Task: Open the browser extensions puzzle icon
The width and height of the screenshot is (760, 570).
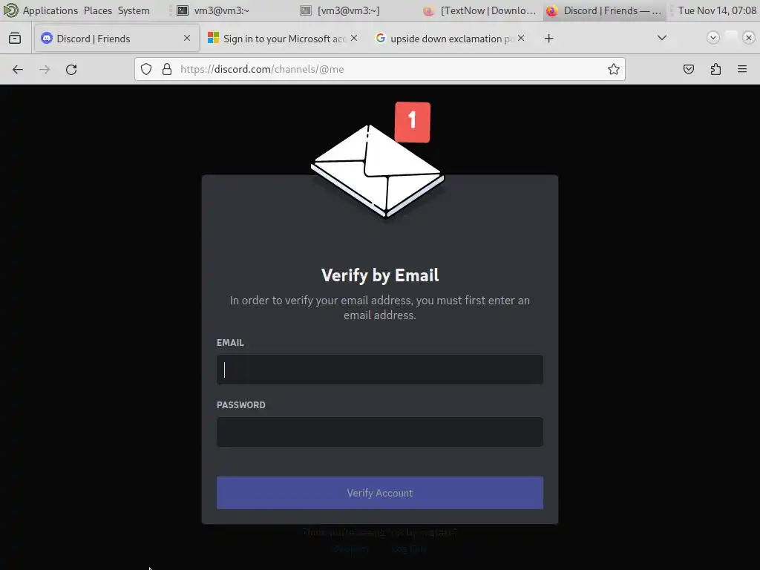Action: point(715,69)
